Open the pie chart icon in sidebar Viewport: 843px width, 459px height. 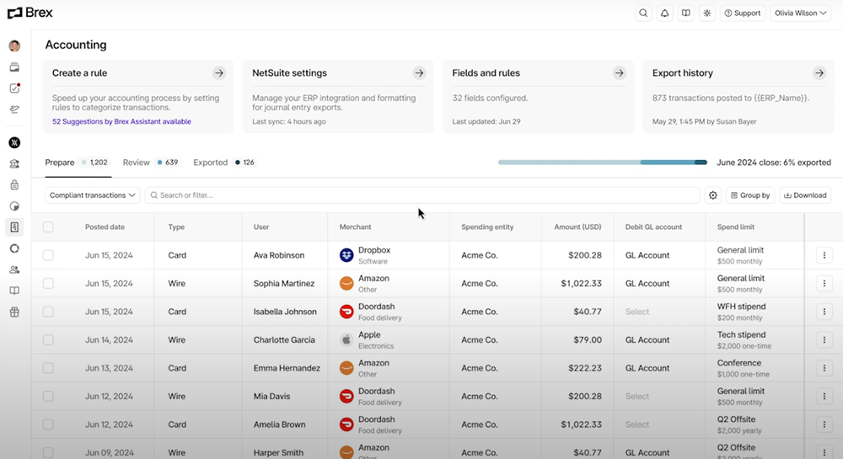pyautogui.click(x=14, y=206)
